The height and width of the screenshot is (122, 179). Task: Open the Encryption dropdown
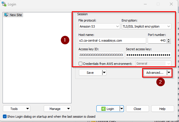[146, 26]
